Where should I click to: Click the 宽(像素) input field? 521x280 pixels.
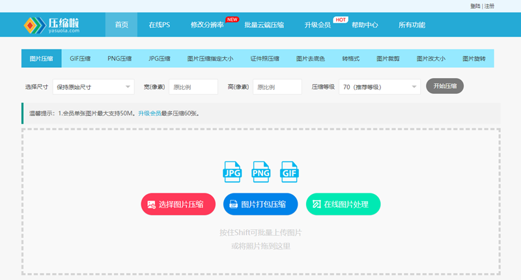193,87
